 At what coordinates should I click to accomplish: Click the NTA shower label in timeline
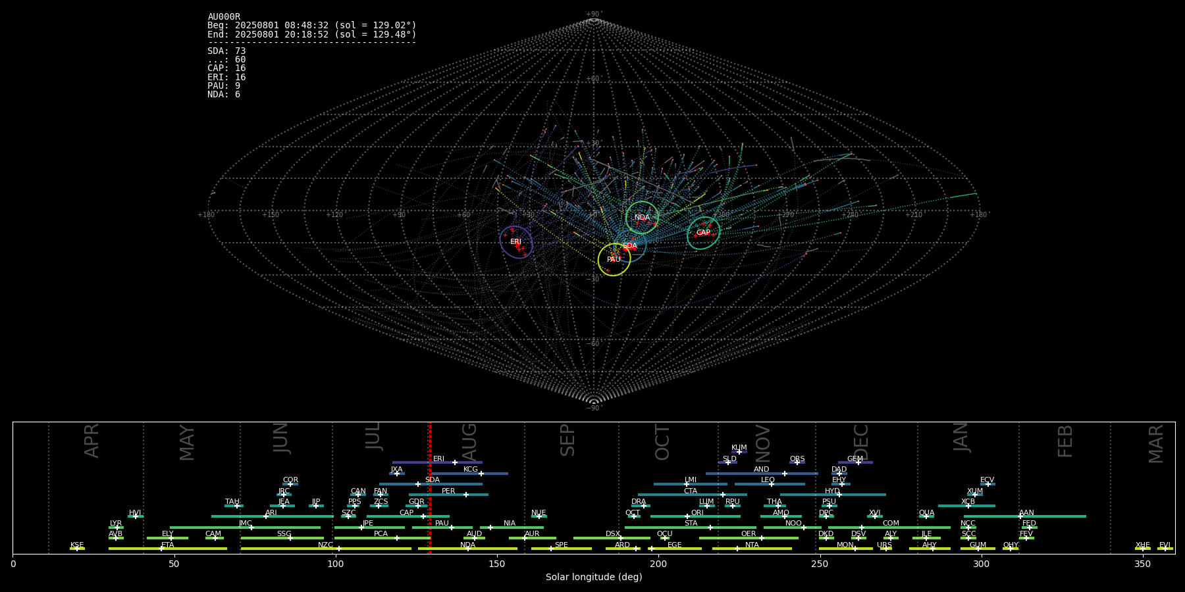coord(752,545)
